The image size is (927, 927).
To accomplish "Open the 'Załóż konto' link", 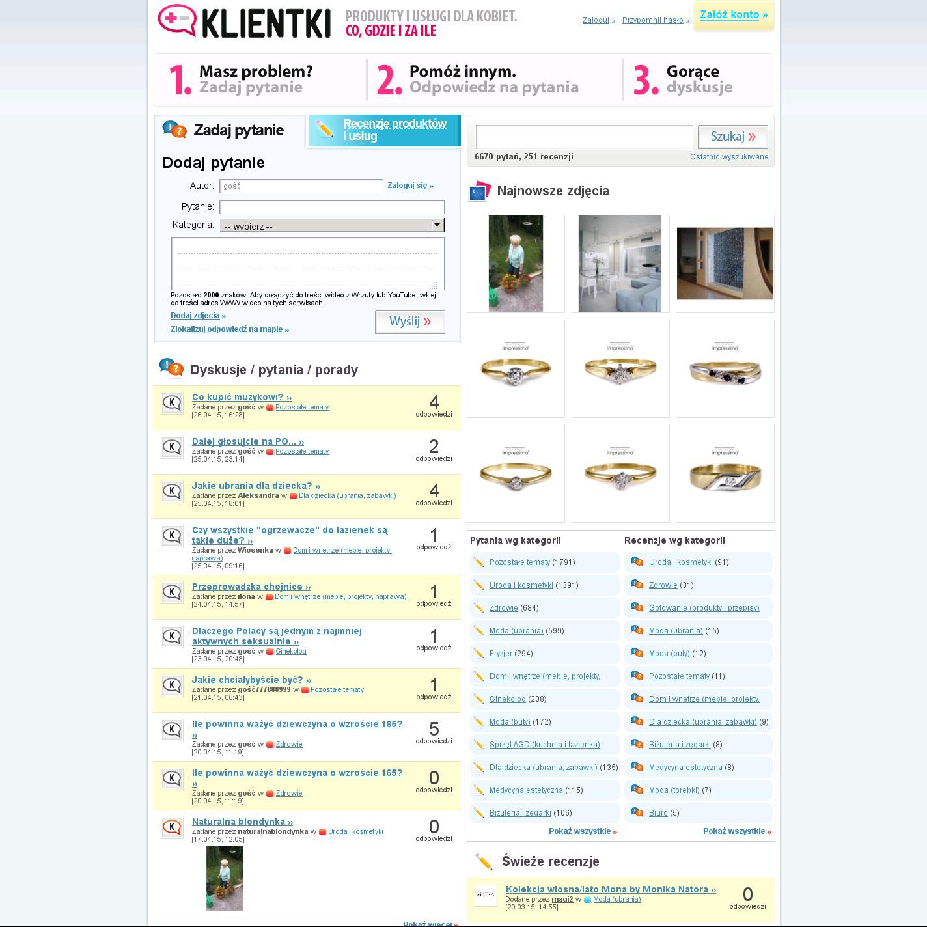I will pos(733,15).
